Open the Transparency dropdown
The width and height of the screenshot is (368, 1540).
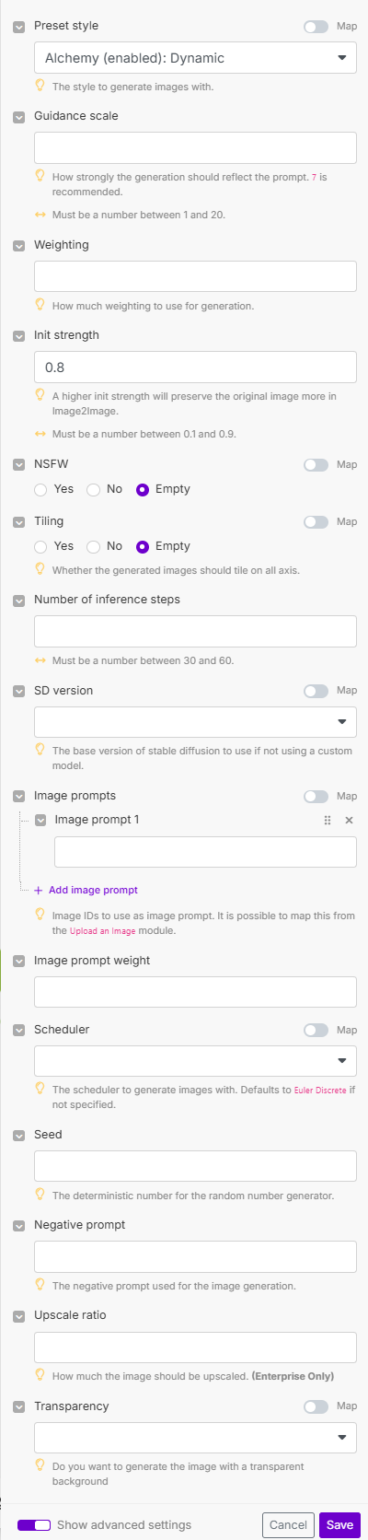[195, 1438]
